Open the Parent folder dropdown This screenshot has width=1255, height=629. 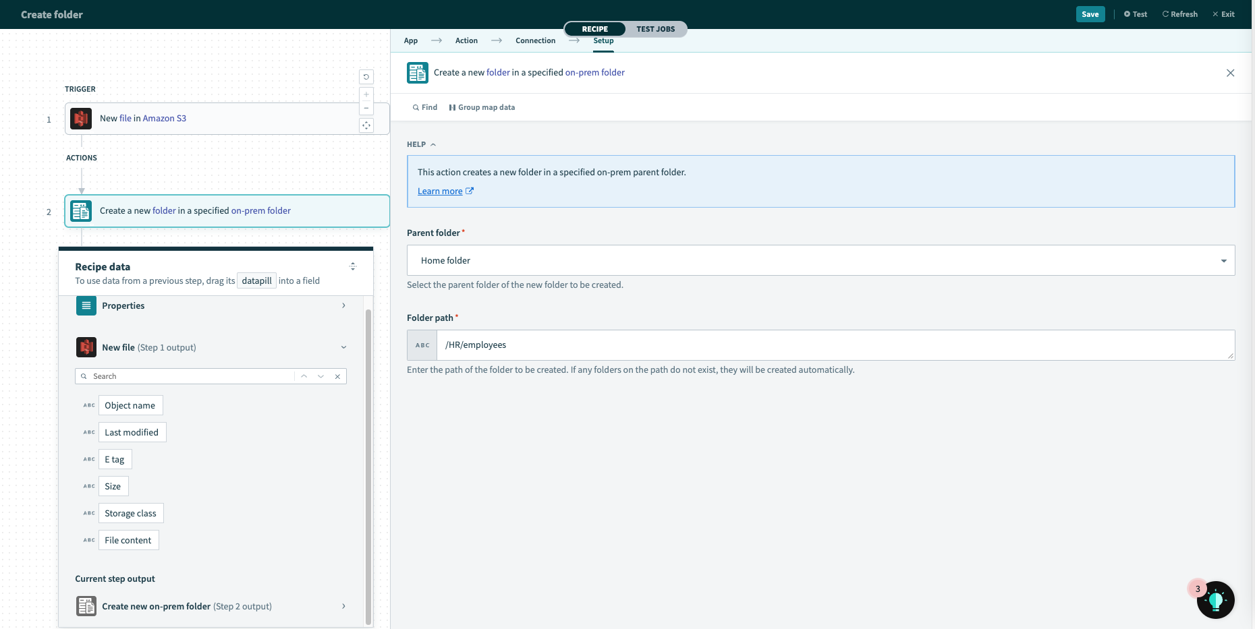pyautogui.click(x=820, y=260)
